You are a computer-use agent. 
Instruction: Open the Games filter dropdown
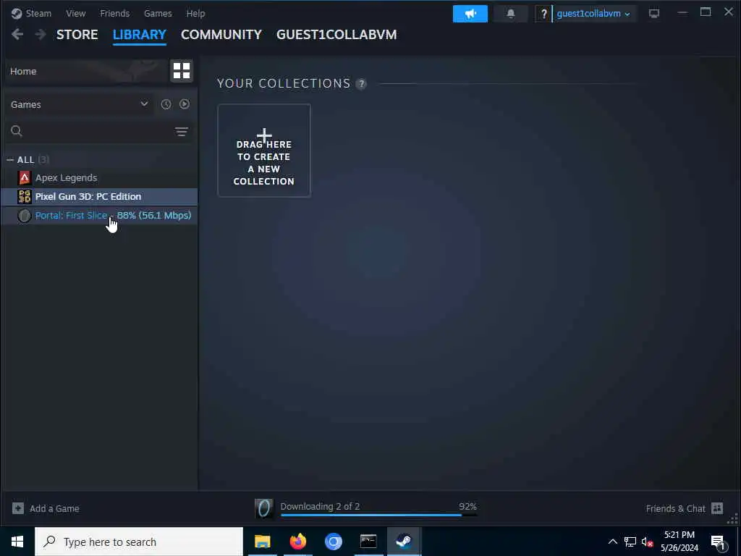coord(78,104)
